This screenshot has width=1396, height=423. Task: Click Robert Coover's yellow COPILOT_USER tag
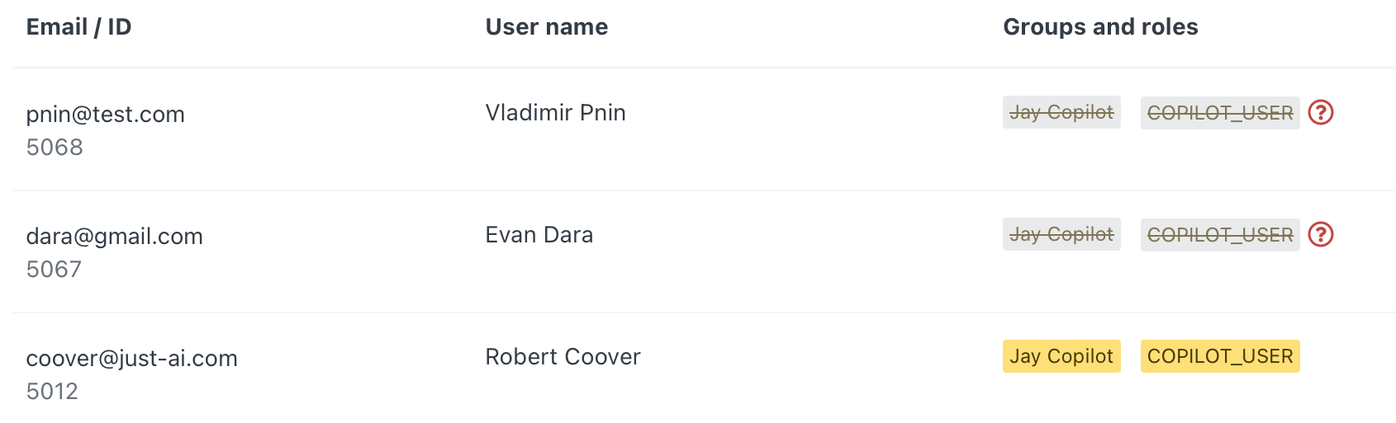pyautogui.click(x=1219, y=356)
